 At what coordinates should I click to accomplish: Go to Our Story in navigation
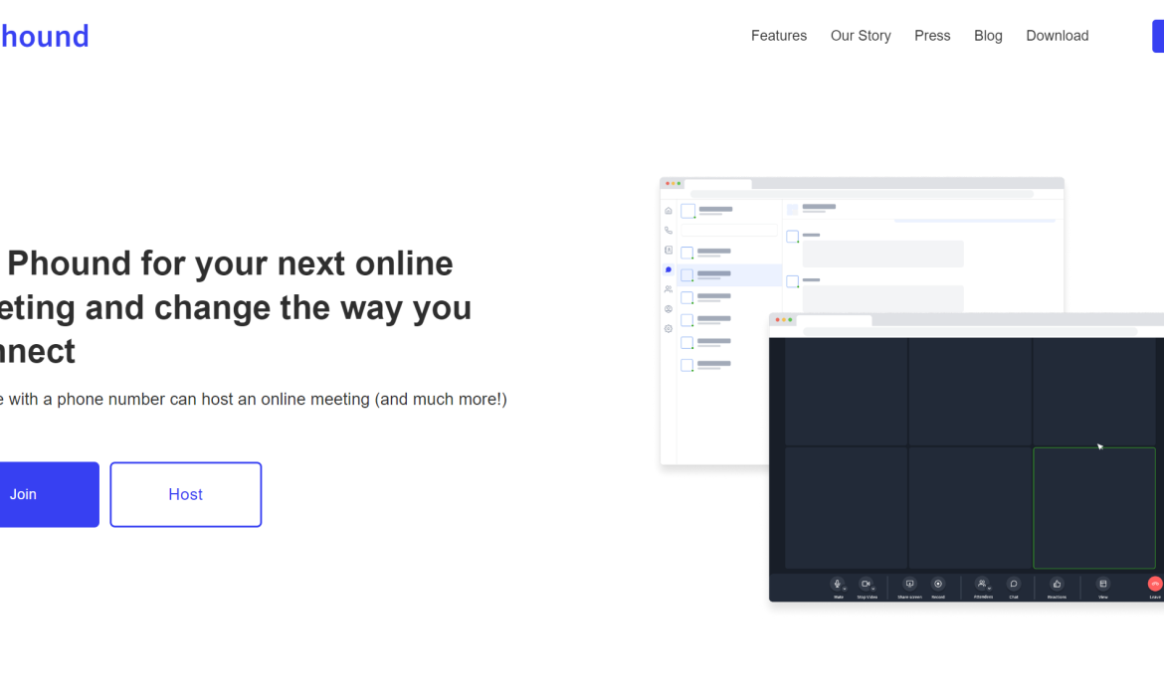click(x=861, y=36)
